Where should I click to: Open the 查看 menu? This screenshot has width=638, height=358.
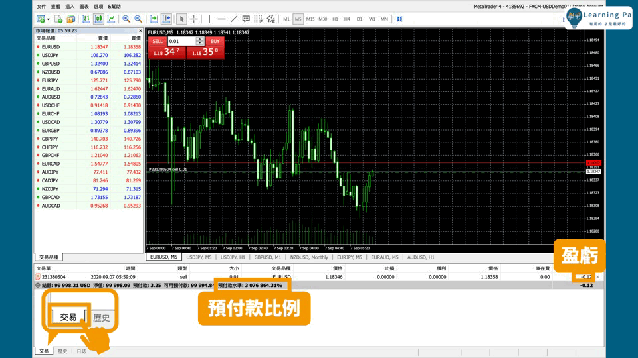coord(56,7)
